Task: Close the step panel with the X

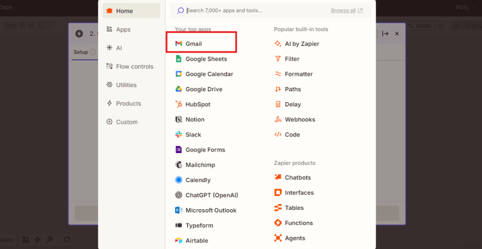Action: coord(397,33)
